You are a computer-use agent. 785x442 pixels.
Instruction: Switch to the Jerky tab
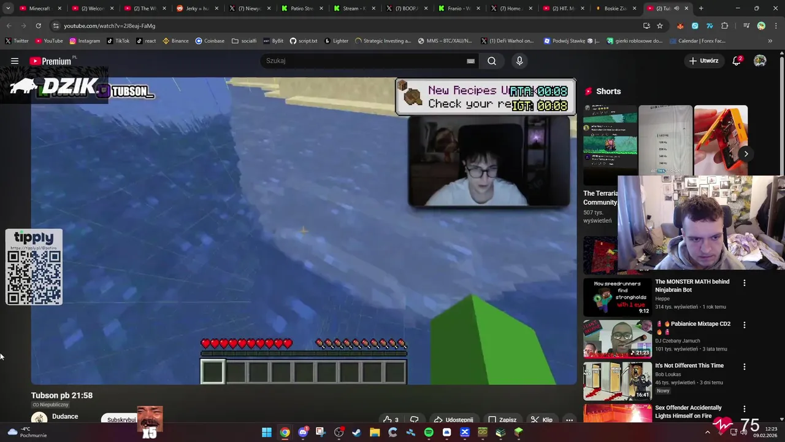coord(197,9)
